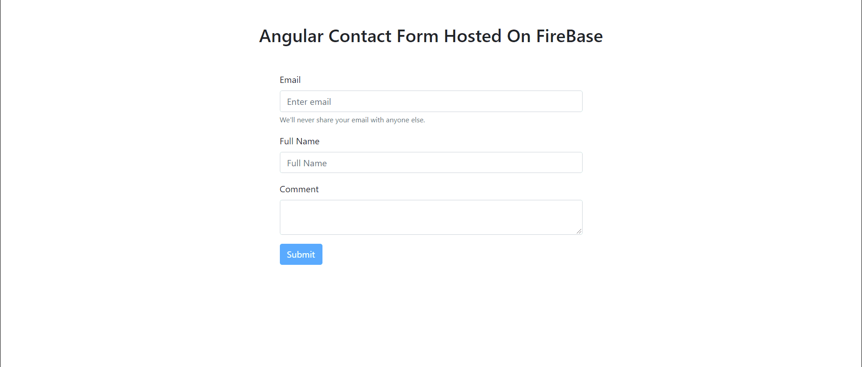
Task: Click the Enter email placeholder text
Action: pos(309,101)
